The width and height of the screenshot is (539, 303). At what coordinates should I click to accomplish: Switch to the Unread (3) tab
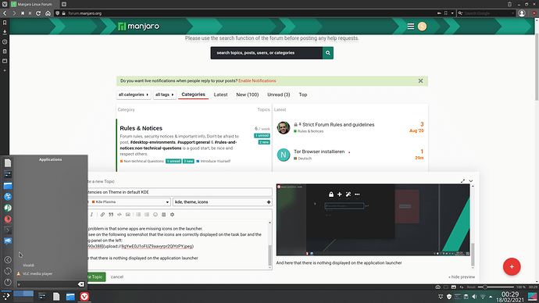(x=279, y=94)
